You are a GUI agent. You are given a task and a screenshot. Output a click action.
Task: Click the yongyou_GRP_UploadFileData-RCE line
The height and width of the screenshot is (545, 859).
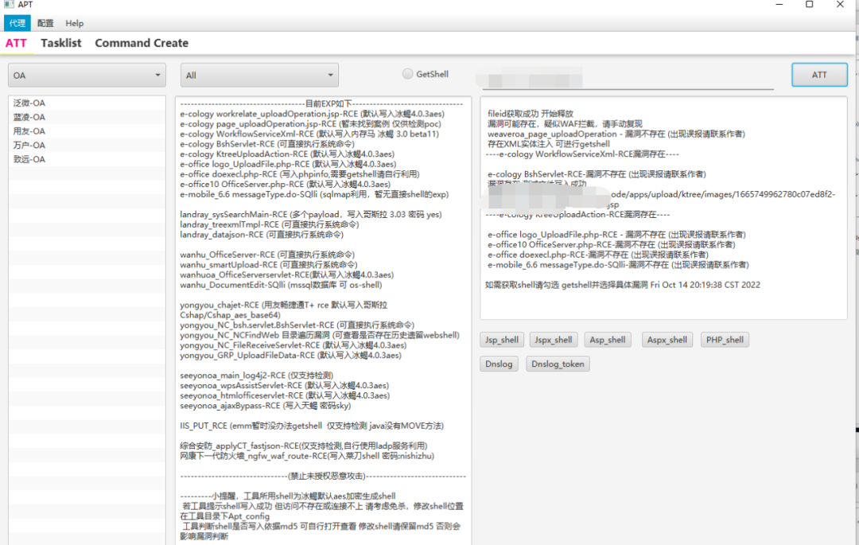click(x=291, y=355)
